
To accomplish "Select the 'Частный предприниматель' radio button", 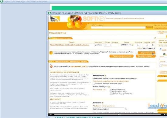I will pos(111,94).
